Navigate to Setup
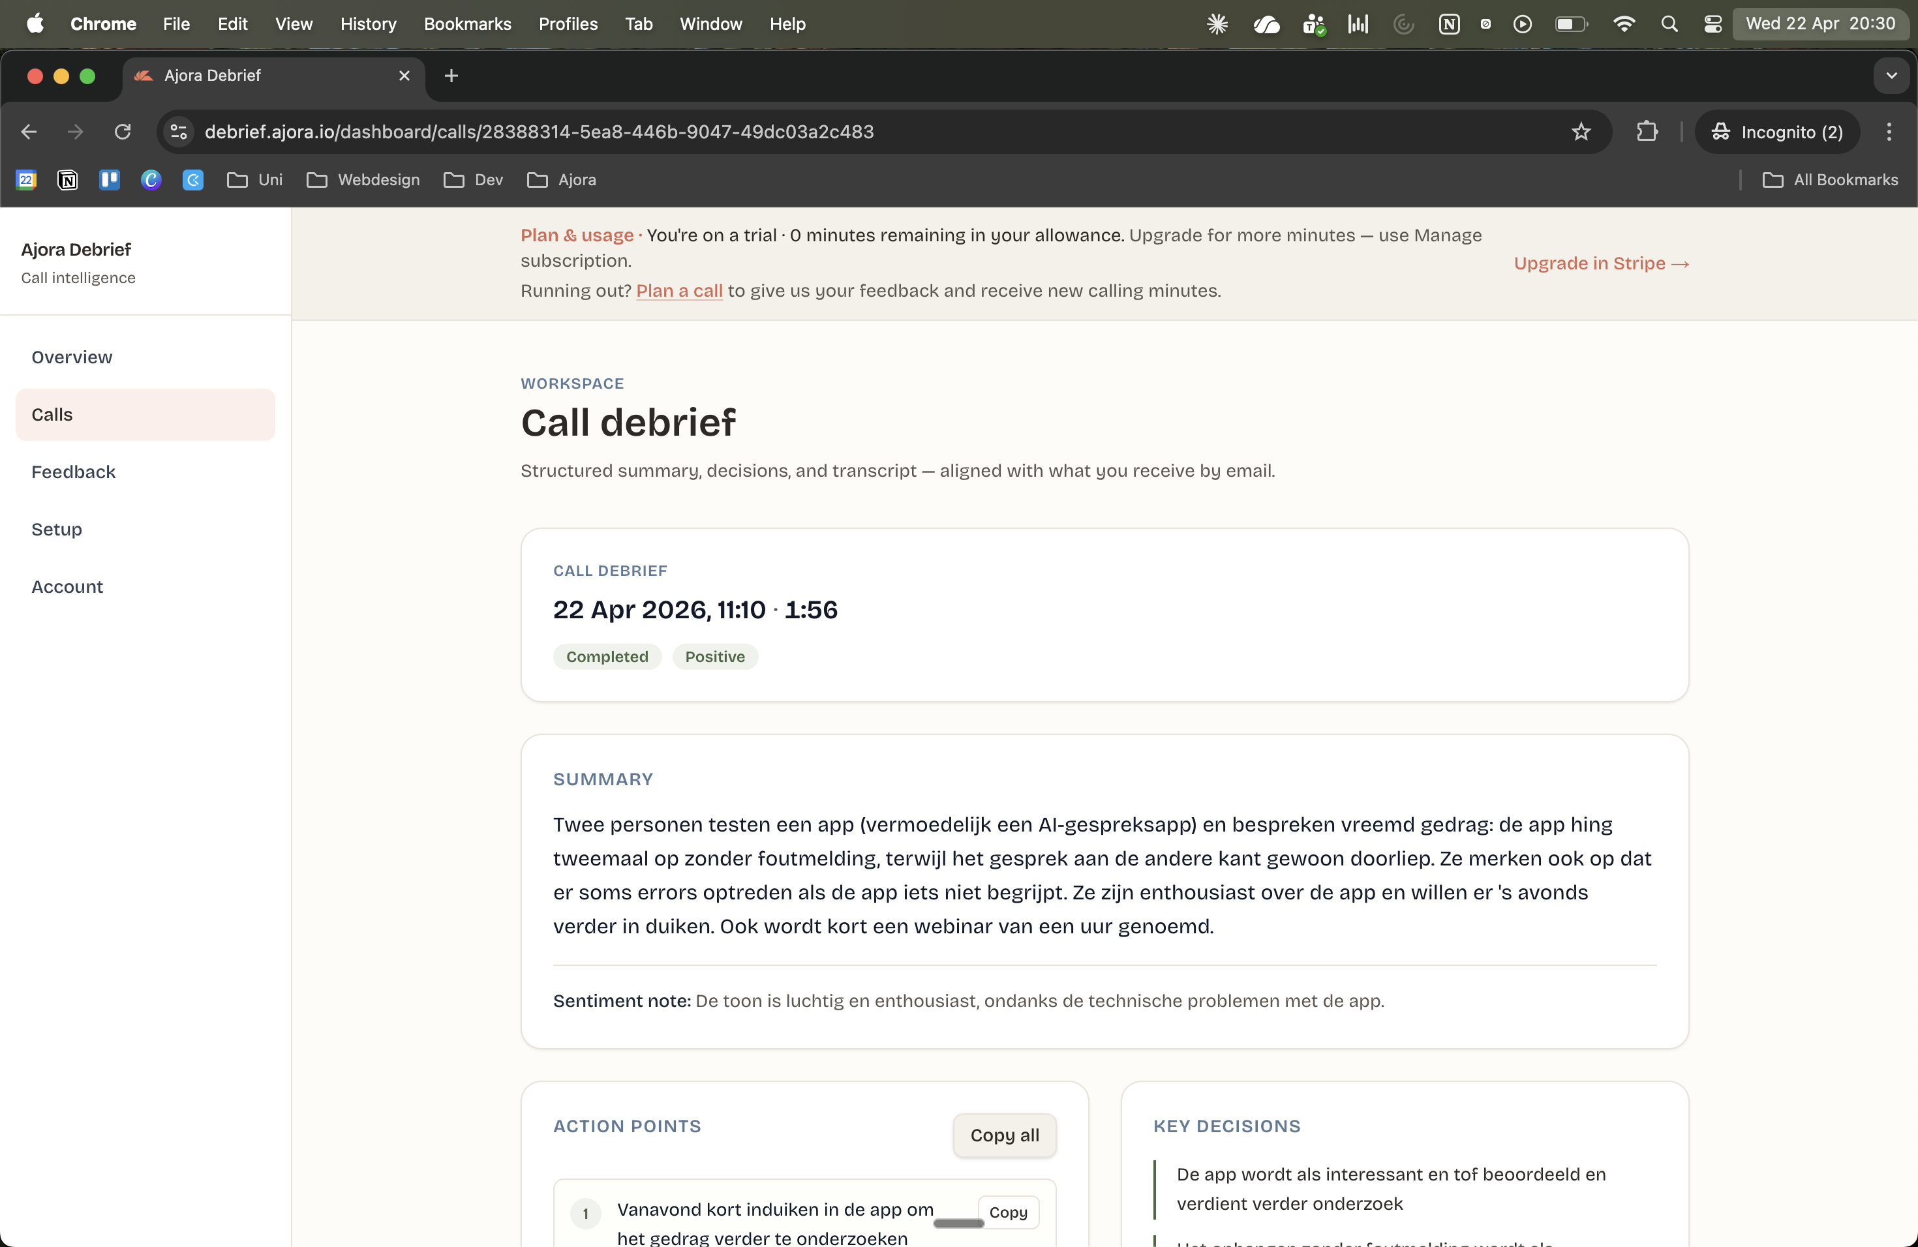Image resolution: width=1918 pixels, height=1247 pixels. coord(145,529)
